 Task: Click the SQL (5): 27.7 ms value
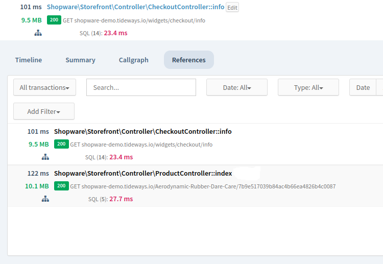pyautogui.click(x=110, y=199)
